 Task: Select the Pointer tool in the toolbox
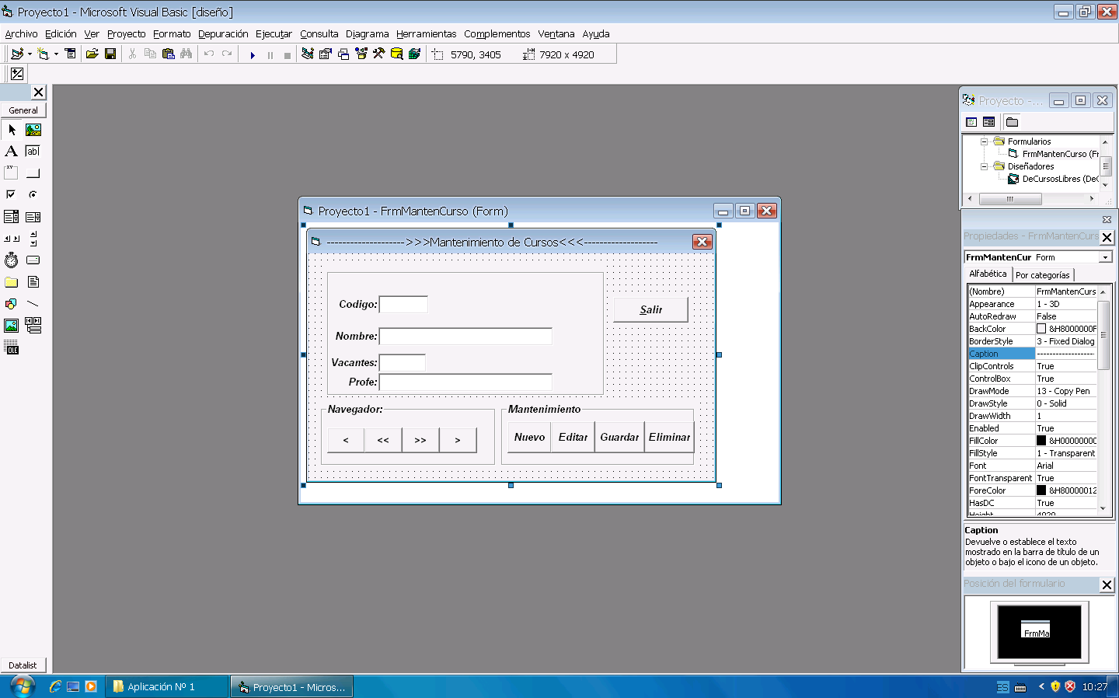coord(11,130)
